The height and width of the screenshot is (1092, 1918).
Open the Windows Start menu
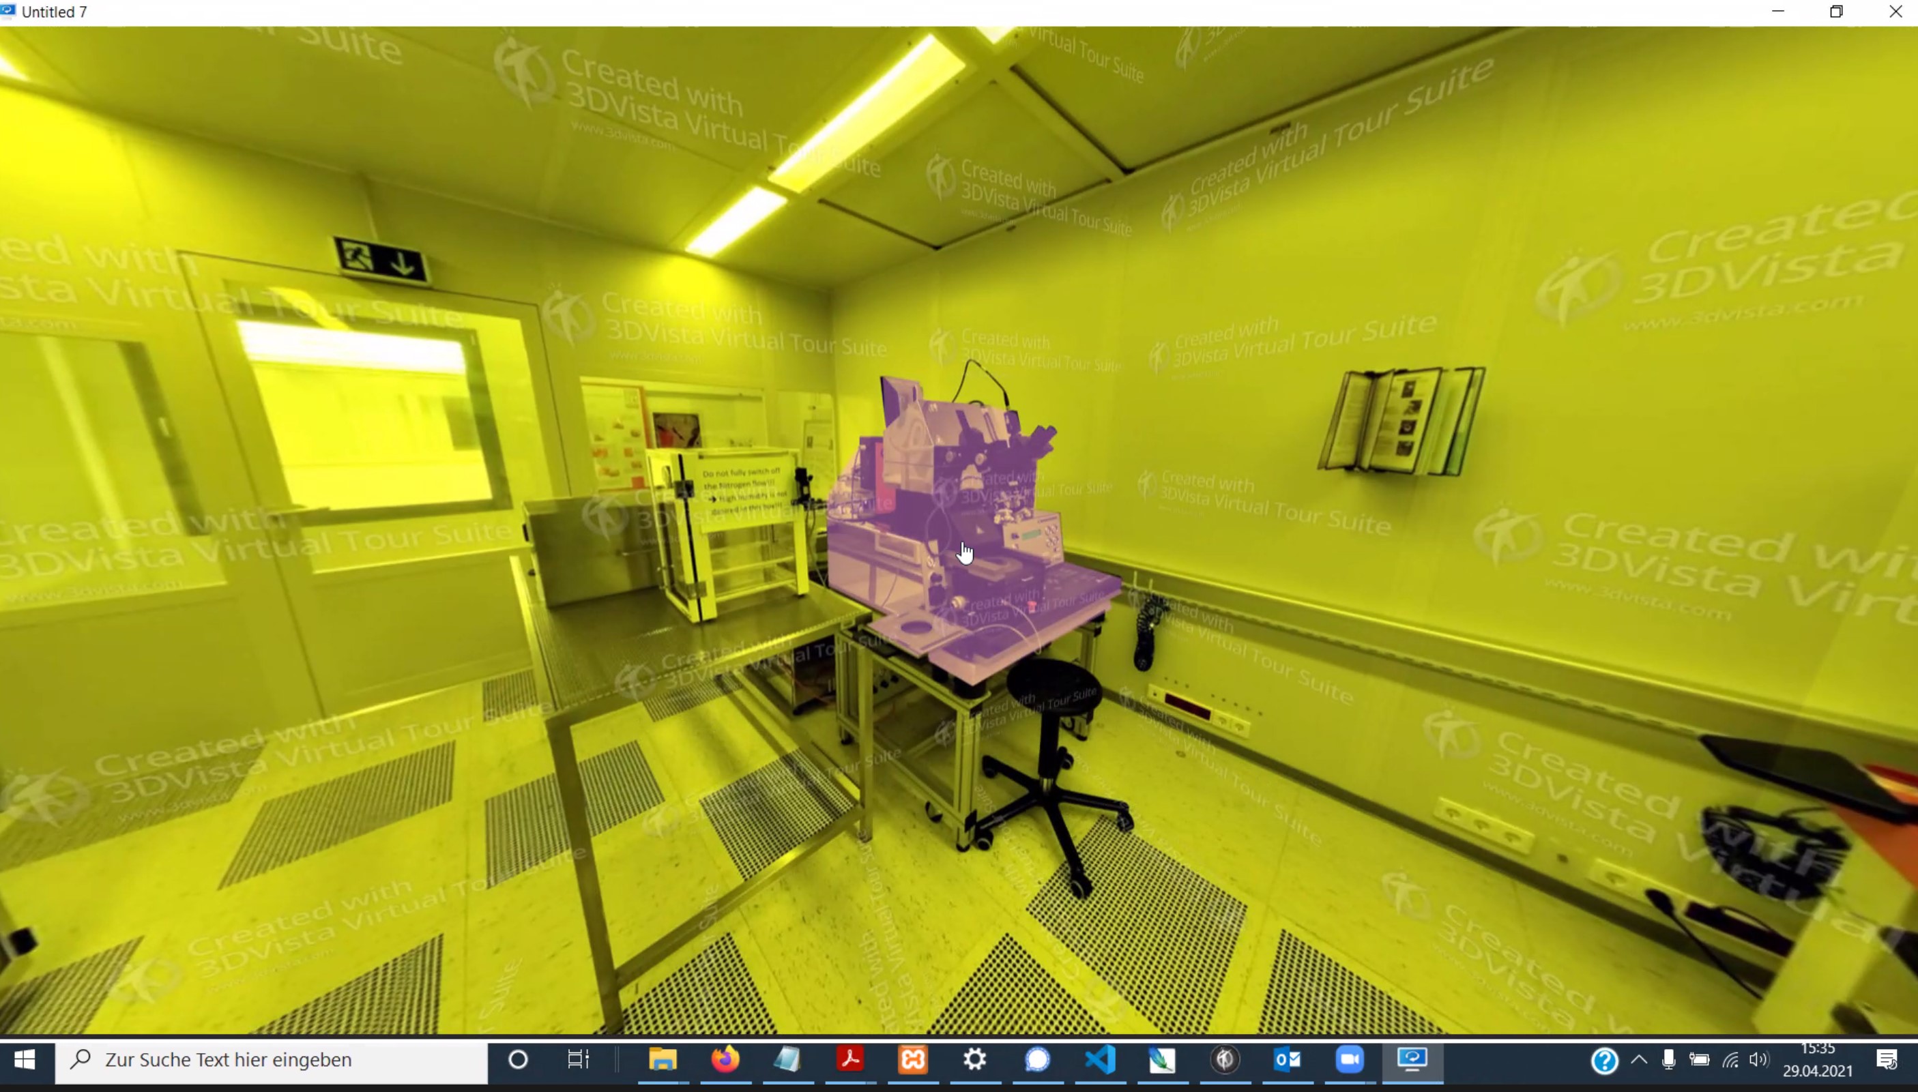tap(25, 1060)
